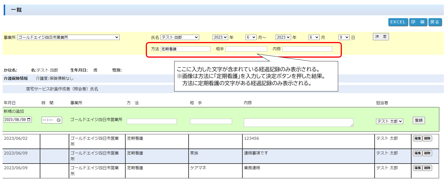The image size is (447, 184).
Task: Click the 内容 filter input box
Action: (307, 49)
